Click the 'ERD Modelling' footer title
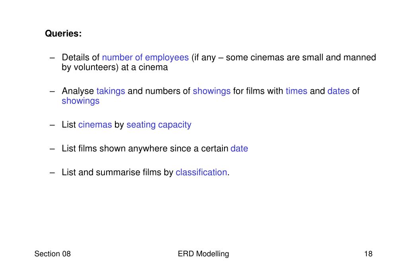 point(203,254)
